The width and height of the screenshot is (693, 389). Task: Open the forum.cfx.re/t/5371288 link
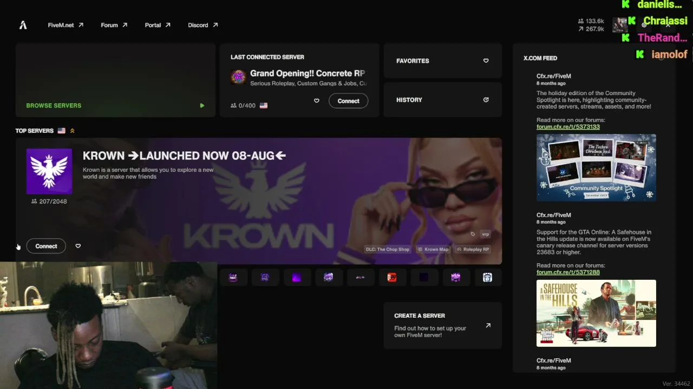(x=568, y=272)
